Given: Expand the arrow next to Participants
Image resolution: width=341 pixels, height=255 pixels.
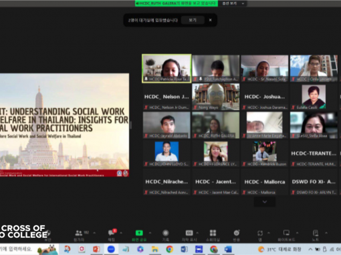Looking at the screenshot, I should [94, 233].
